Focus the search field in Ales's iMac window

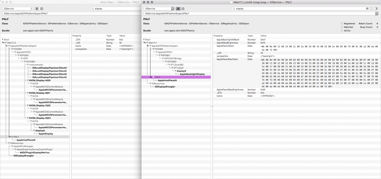tap(117, 8)
